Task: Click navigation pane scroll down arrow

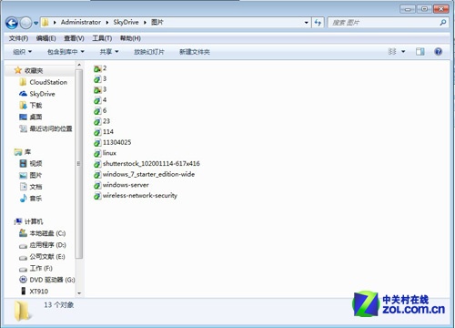Action: point(79,293)
